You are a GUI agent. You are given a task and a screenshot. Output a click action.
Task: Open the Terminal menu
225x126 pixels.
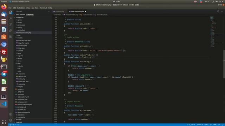point(43,8)
